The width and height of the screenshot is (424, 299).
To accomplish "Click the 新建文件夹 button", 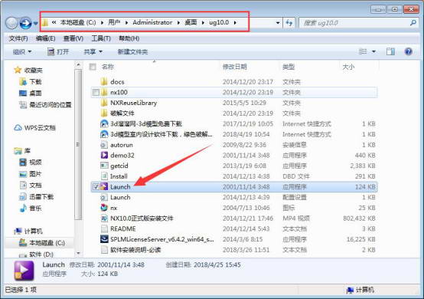I will (132, 51).
